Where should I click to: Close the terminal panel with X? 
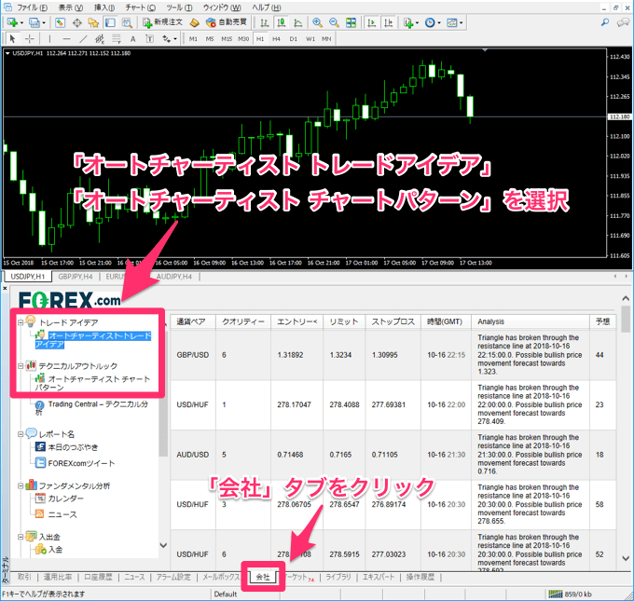pos(5,288)
